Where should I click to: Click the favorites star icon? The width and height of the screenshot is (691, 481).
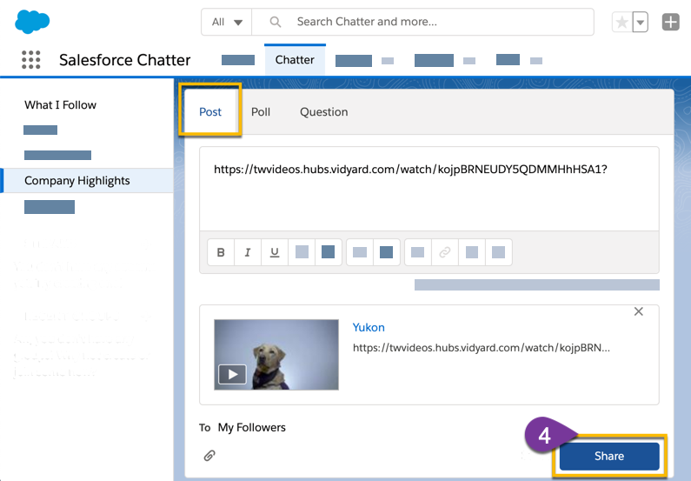coord(621,22)
